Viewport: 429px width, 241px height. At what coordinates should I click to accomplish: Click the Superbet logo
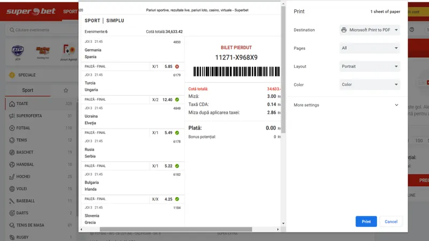[31, 11]
